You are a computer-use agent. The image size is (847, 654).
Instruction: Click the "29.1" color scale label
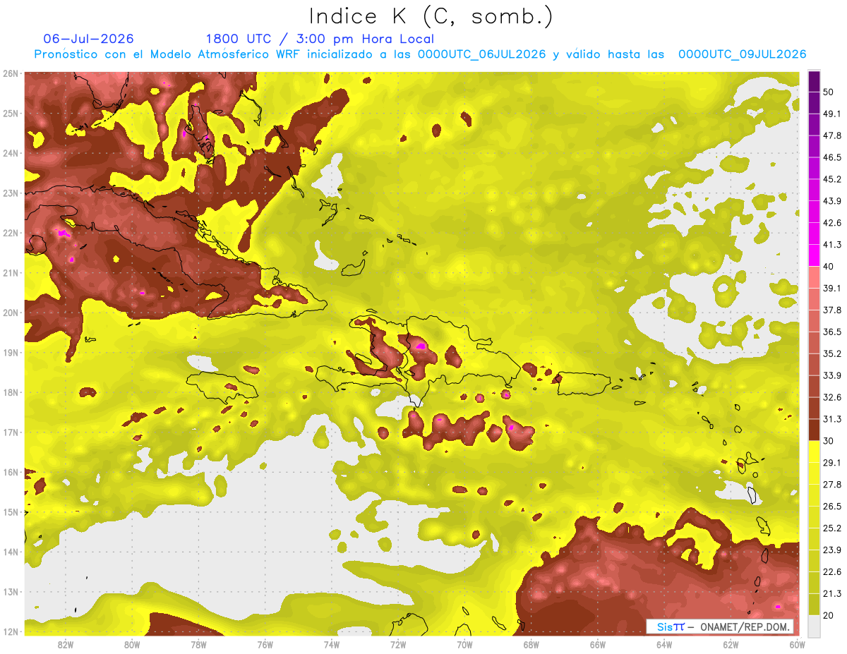[x=832, y=462]
